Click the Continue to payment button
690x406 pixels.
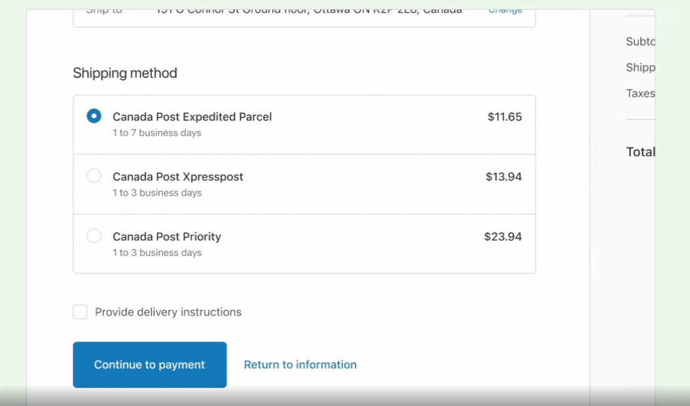coord(150,365)
